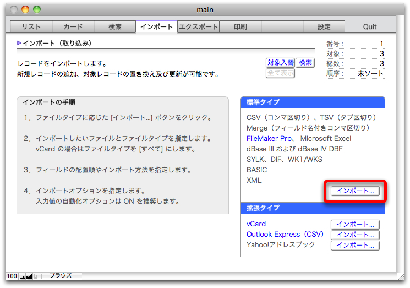Go to the 検索 tab
This screenshot has height=288, width=410.
pyautogui.click(x=114, y=26)
